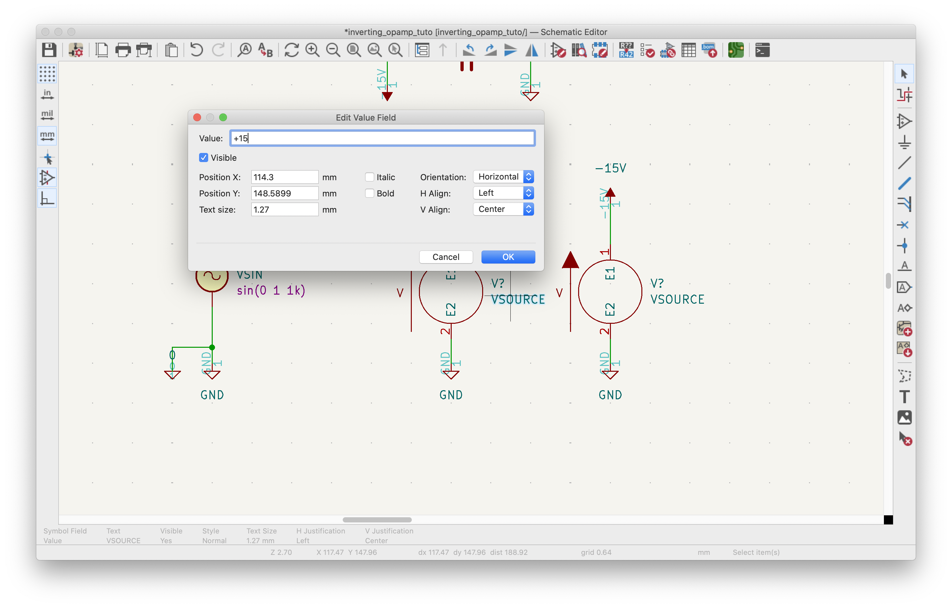Click the Position X field
This screenshot has width=952, height=608.
pos(285,177)
